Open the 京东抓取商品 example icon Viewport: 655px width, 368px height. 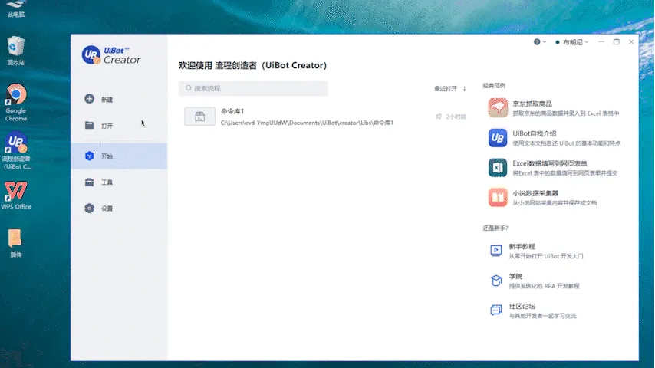pyautogui.click(x=498, y=108)
